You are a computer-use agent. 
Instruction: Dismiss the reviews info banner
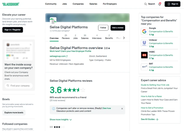[122, 109]
